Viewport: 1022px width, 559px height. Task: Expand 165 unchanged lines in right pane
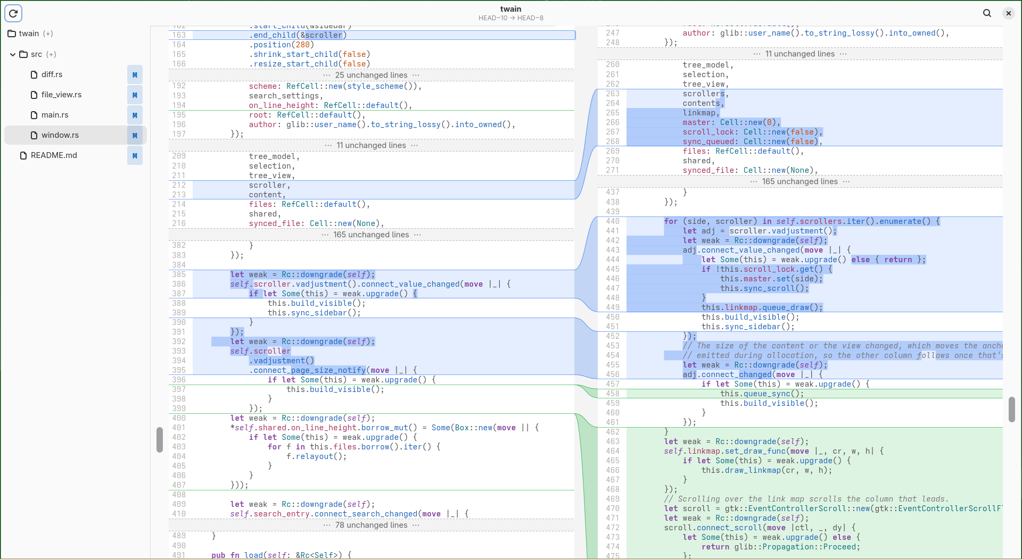coord(800,181)
